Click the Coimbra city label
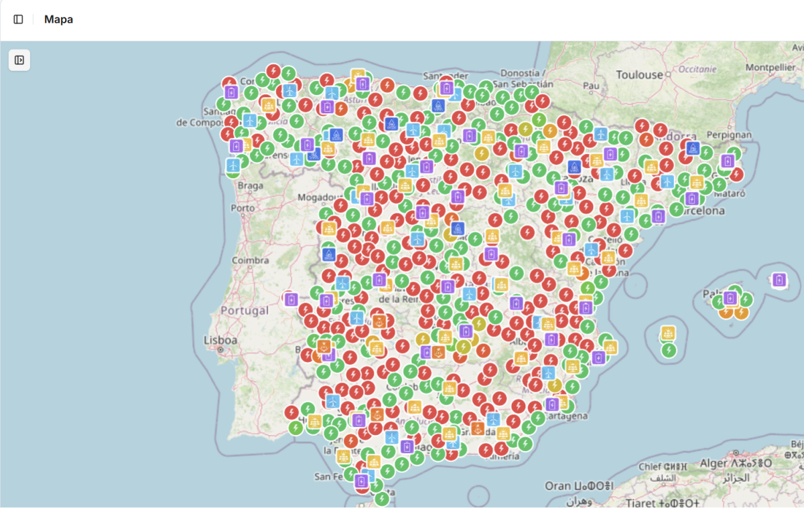 (251, 260)
